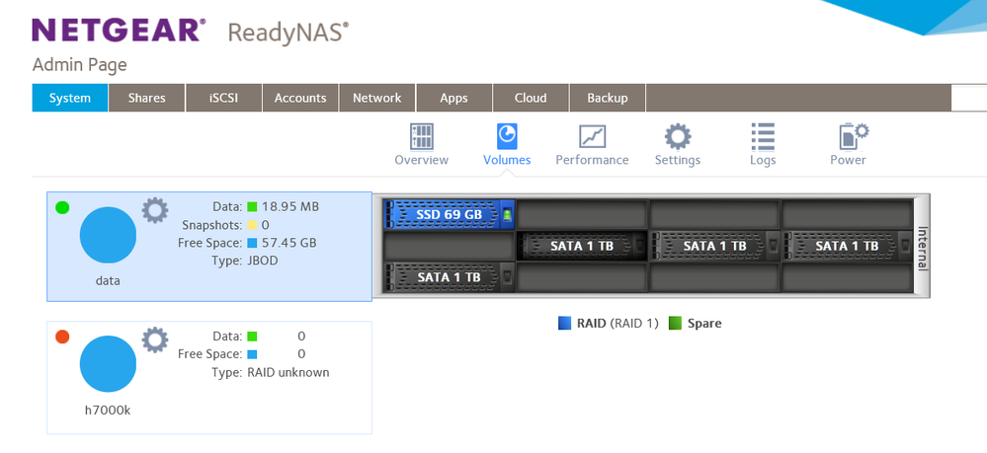Click the blue RAID legend swatch
Screen dimensions: 987x453
pyautogui.click(x=565, y=323)
